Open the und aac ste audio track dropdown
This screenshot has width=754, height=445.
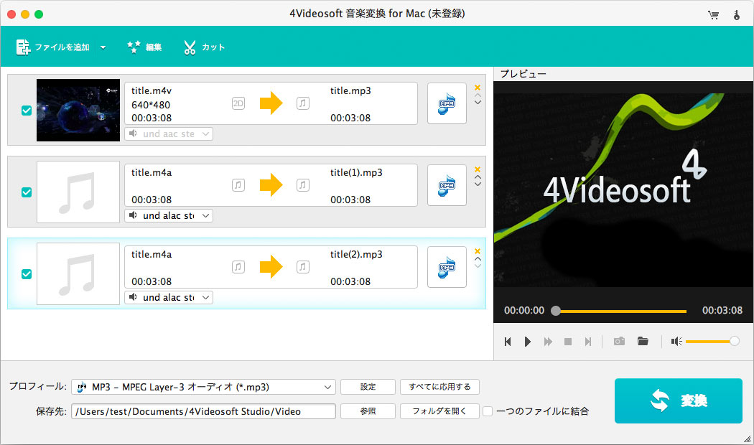point(169,133)
